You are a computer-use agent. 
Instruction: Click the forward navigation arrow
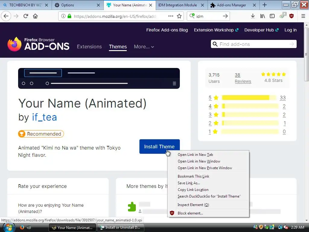point(16,16)
